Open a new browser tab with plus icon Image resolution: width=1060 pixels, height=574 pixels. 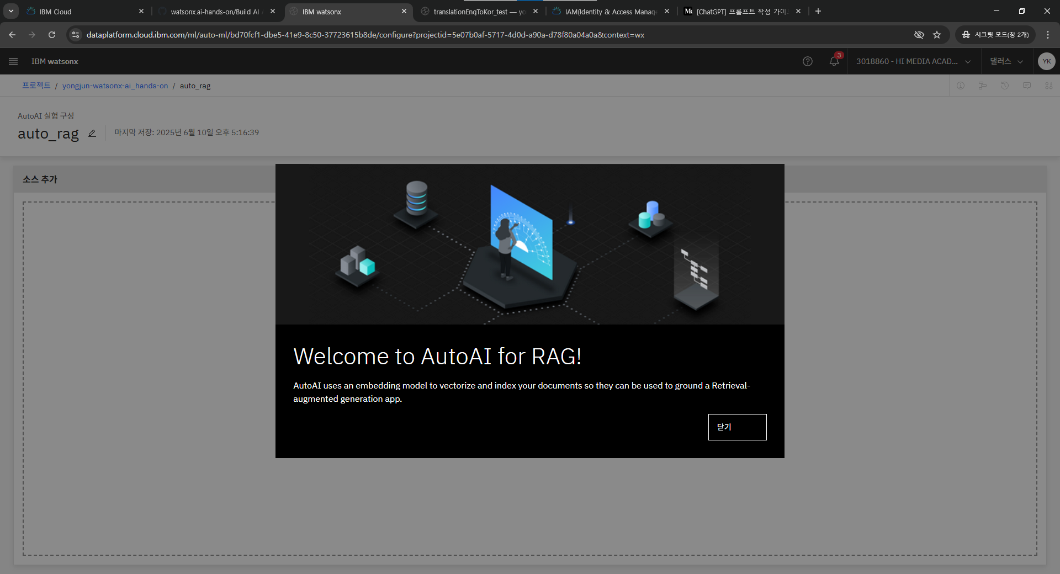coord(818,11)
